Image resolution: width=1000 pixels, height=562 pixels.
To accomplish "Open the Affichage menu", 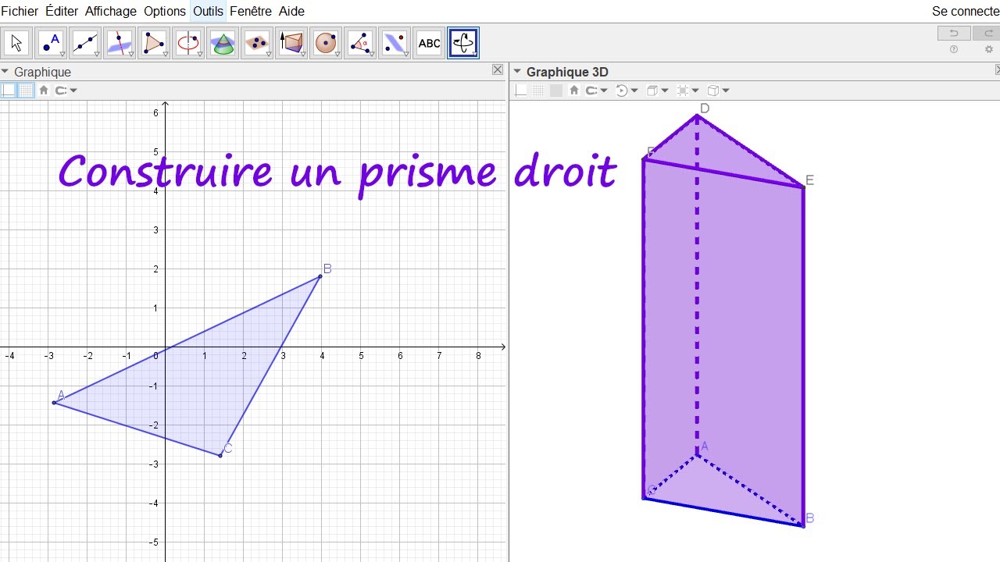I will 111,11.
